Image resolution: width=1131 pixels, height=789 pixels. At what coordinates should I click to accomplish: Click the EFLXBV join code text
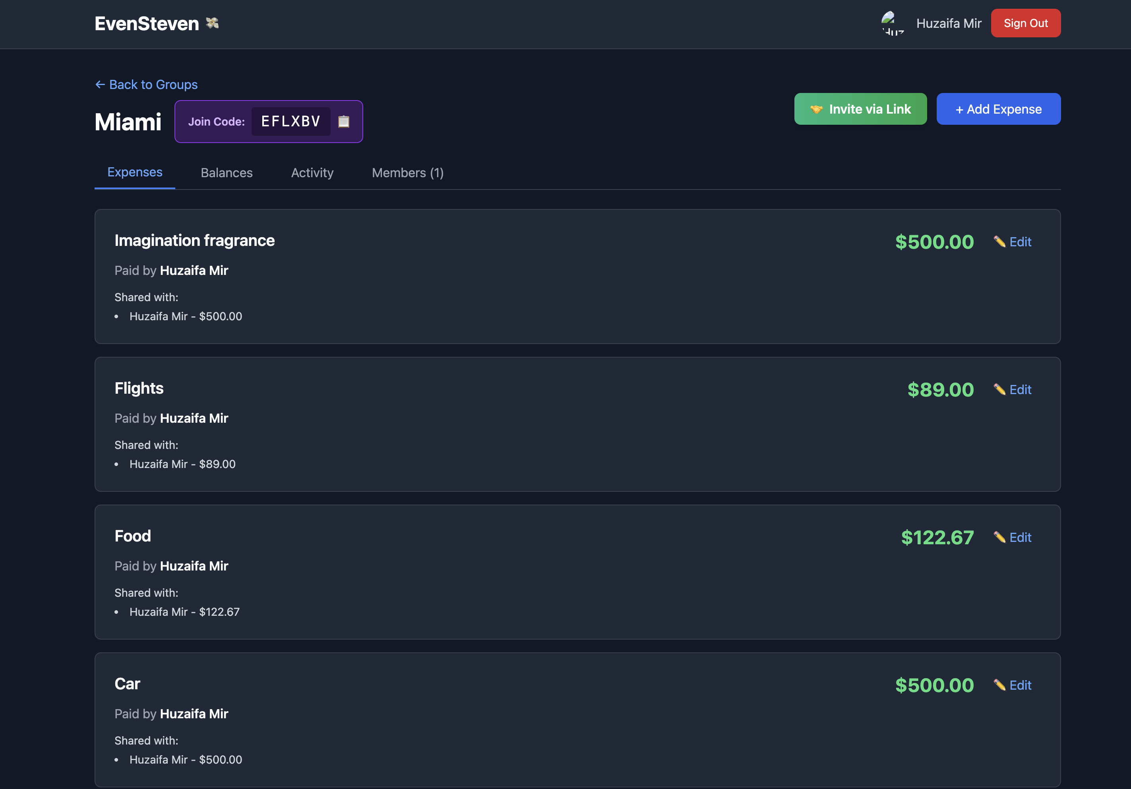tap(290, 122)
